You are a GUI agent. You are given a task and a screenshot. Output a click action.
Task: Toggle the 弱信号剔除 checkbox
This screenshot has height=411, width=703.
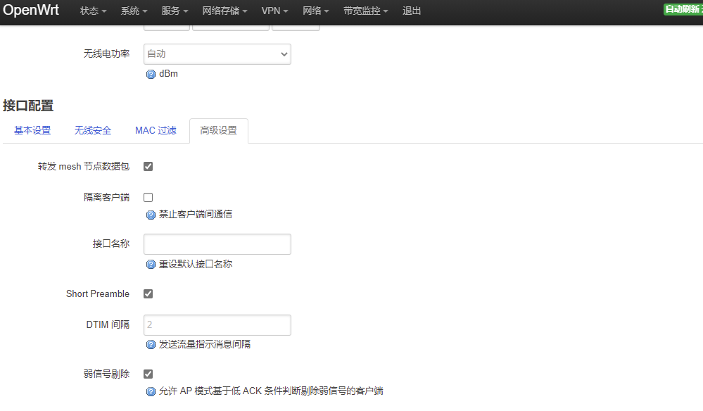(148, 374)
